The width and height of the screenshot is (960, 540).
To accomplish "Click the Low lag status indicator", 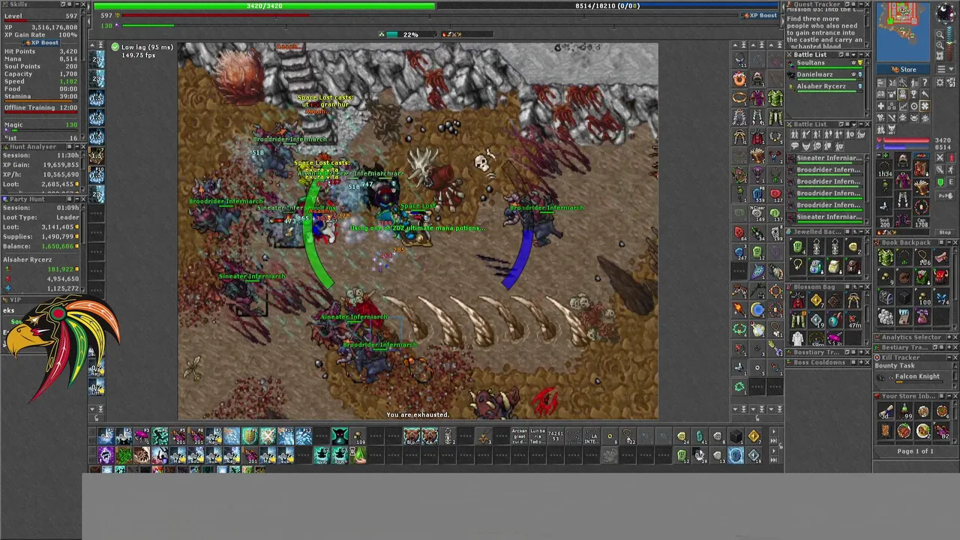I will point(142,50).
